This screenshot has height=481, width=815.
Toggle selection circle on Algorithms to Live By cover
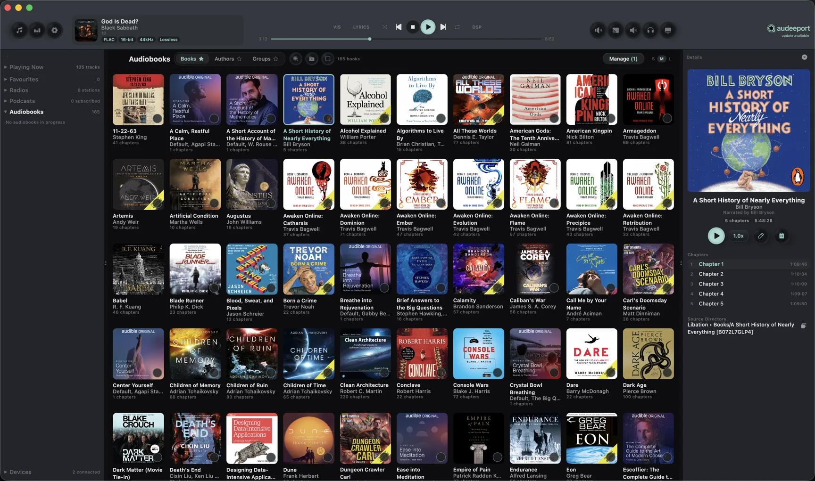click(441, 118)
